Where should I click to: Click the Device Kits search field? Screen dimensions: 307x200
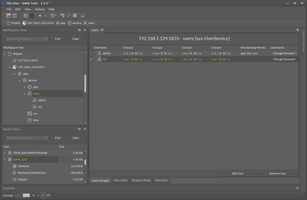26,138
